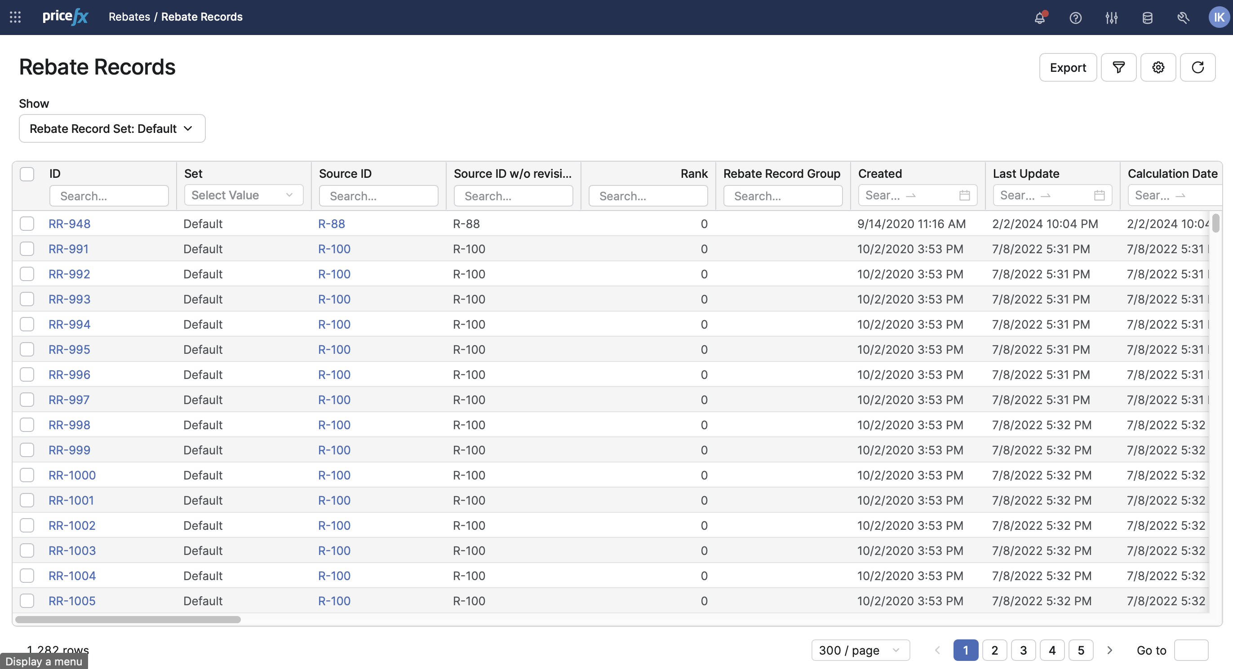Viewport: 1233px width, 669px height.
Task: Click the wrench tools icon
Action: point(1183,18)
